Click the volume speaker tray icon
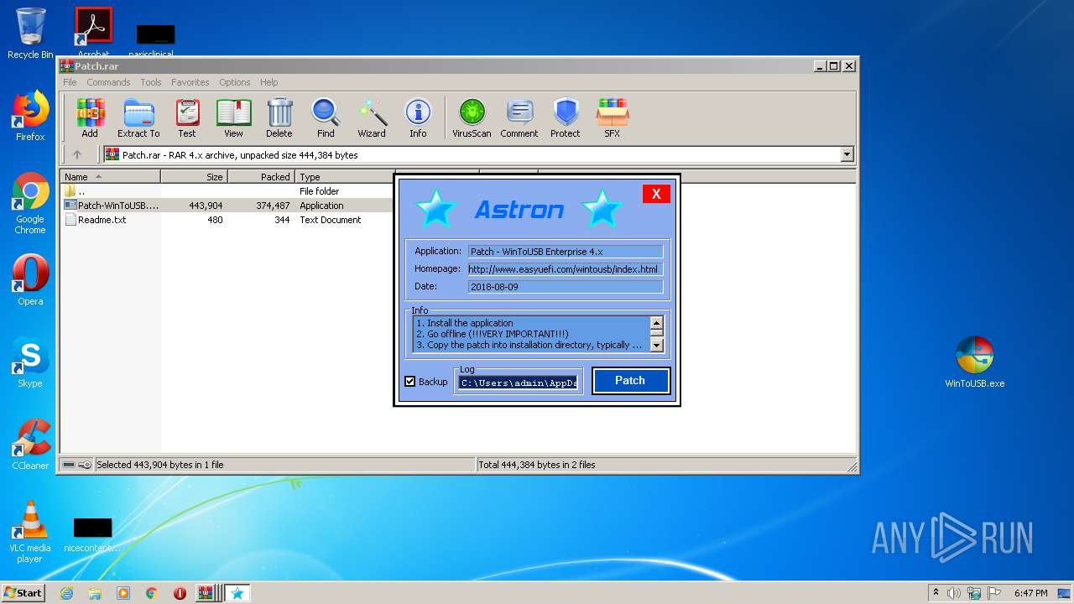Screen dimensions: 1074x604 (953, 593)
